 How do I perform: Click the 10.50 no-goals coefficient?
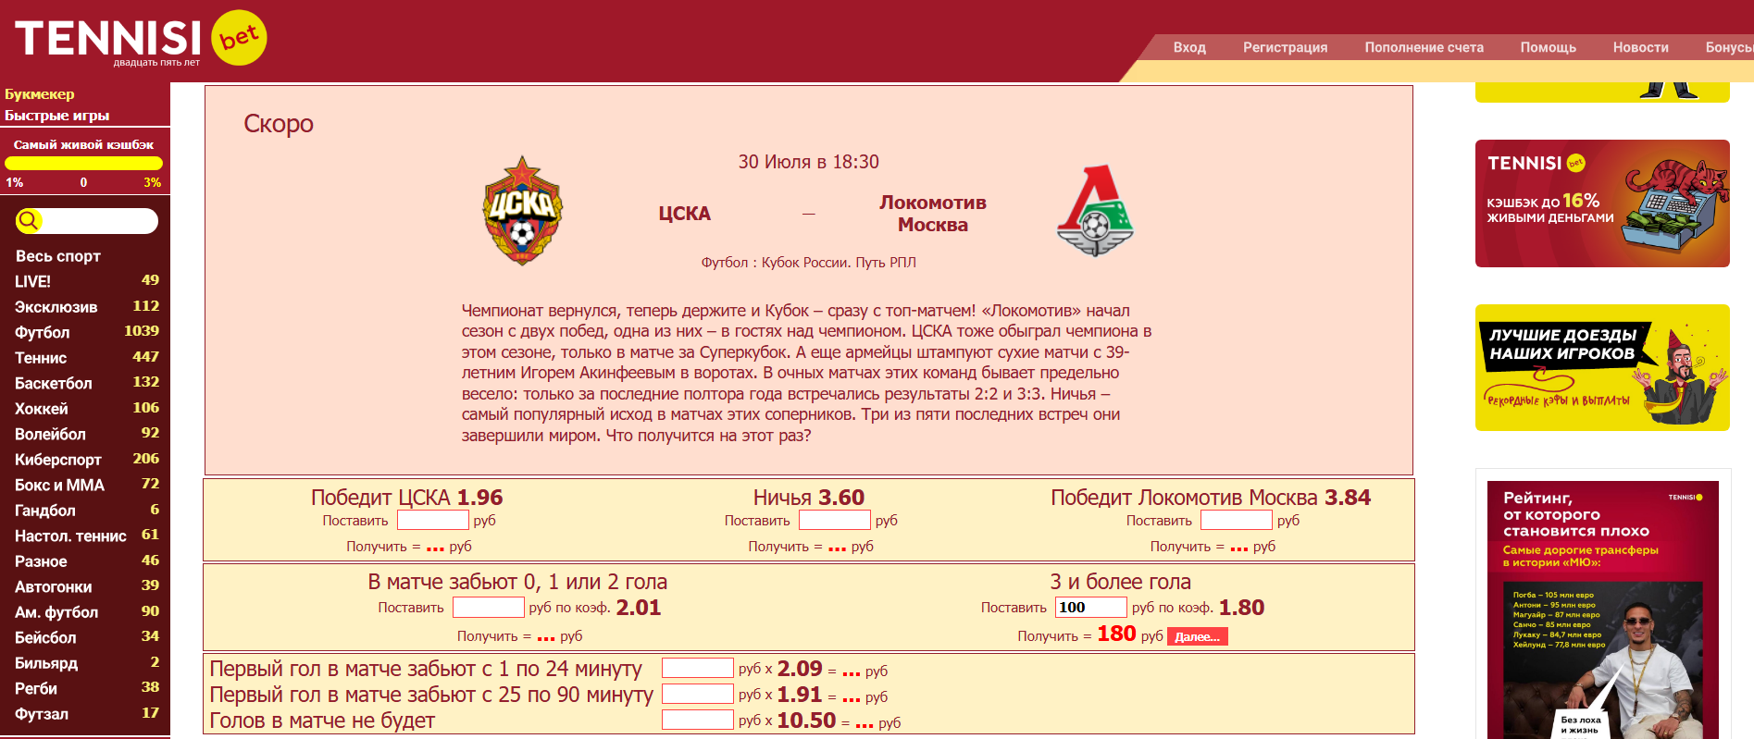click(x=806, y=720)
